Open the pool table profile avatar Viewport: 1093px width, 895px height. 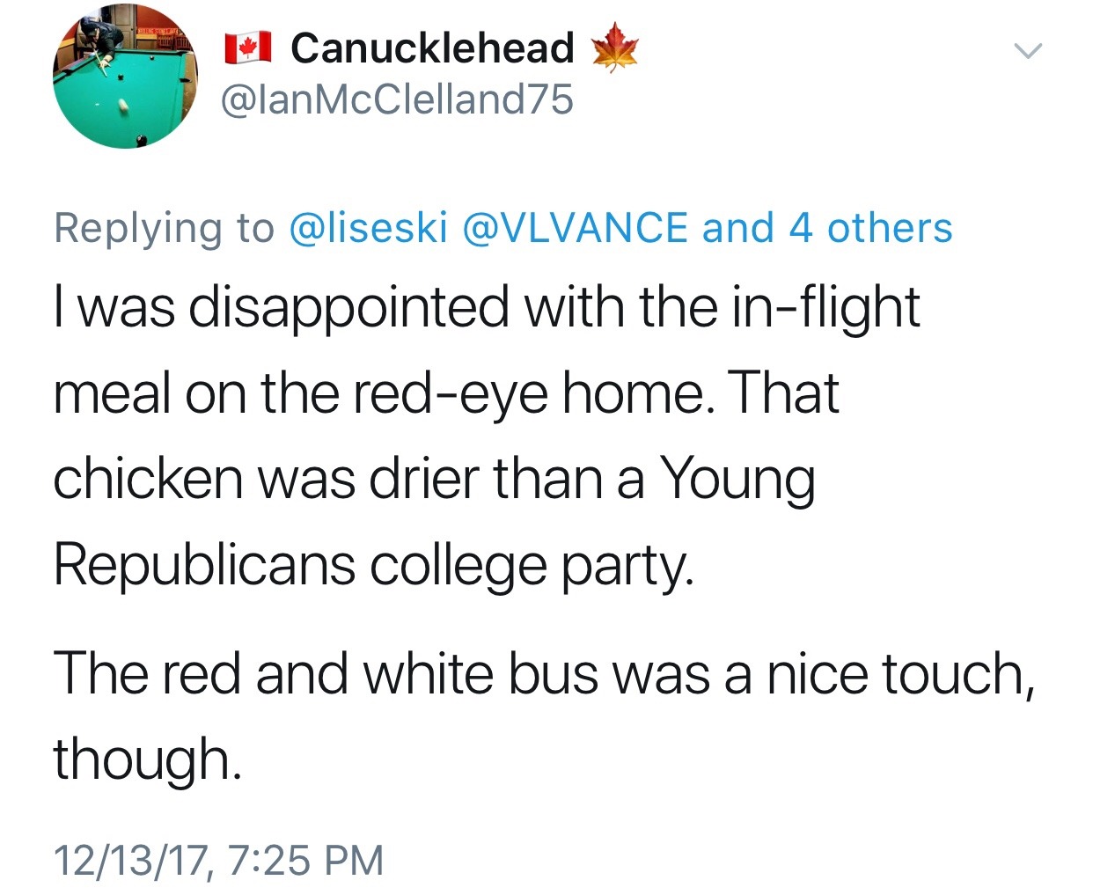(x=124, y=76)
